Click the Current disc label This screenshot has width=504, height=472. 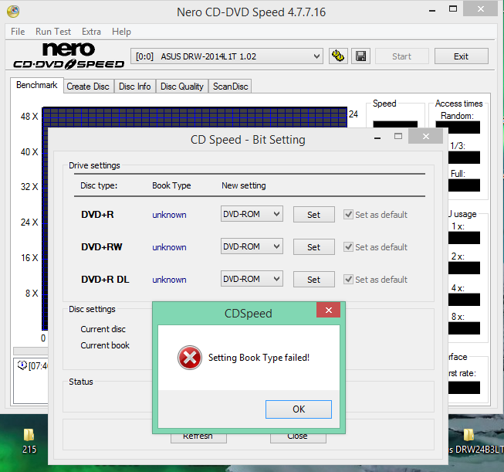pyautogui.click(x=103, y=329)
